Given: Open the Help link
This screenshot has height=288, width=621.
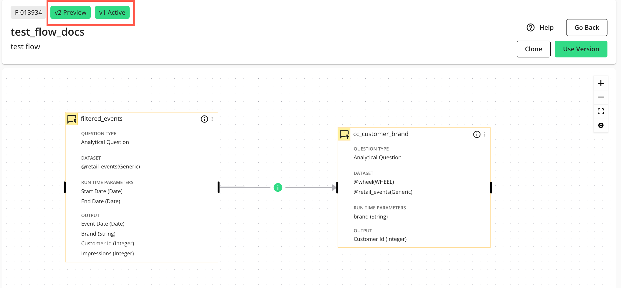Looking at the screenshot, I should tap(540, 27).
